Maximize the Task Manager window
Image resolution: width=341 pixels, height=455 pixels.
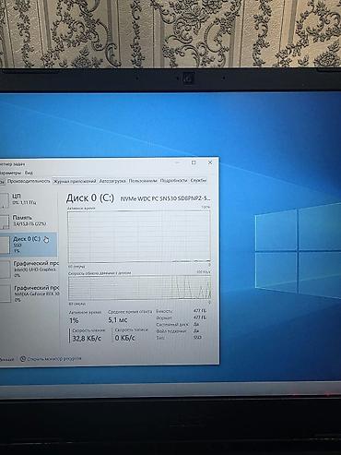coord(194,162)
